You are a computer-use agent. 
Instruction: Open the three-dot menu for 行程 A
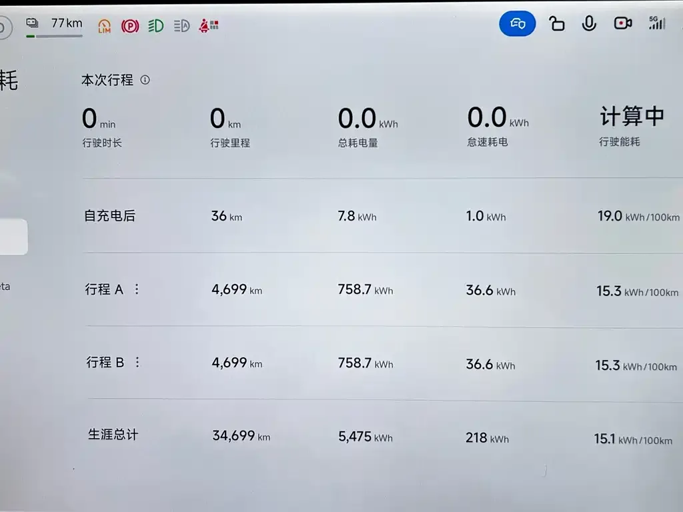pyautogui.click(x=137, y=289)
